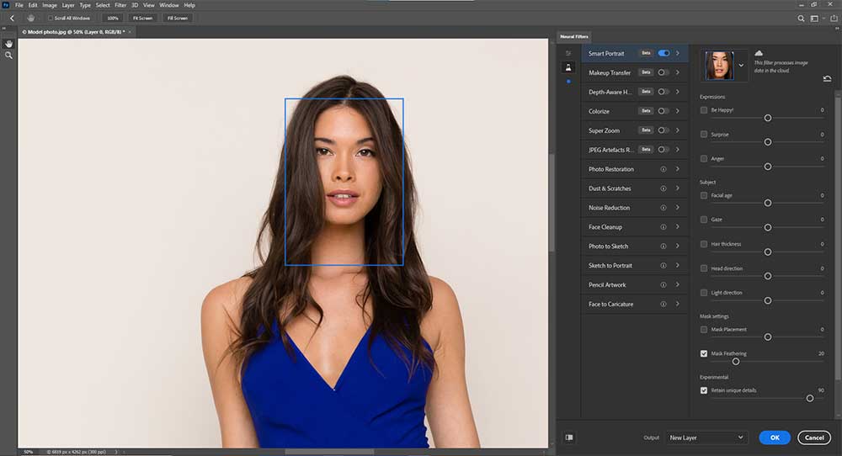The image size is (842, 456).
Task: Check the Be Happy! checkbox
Action: click(703, 110)
